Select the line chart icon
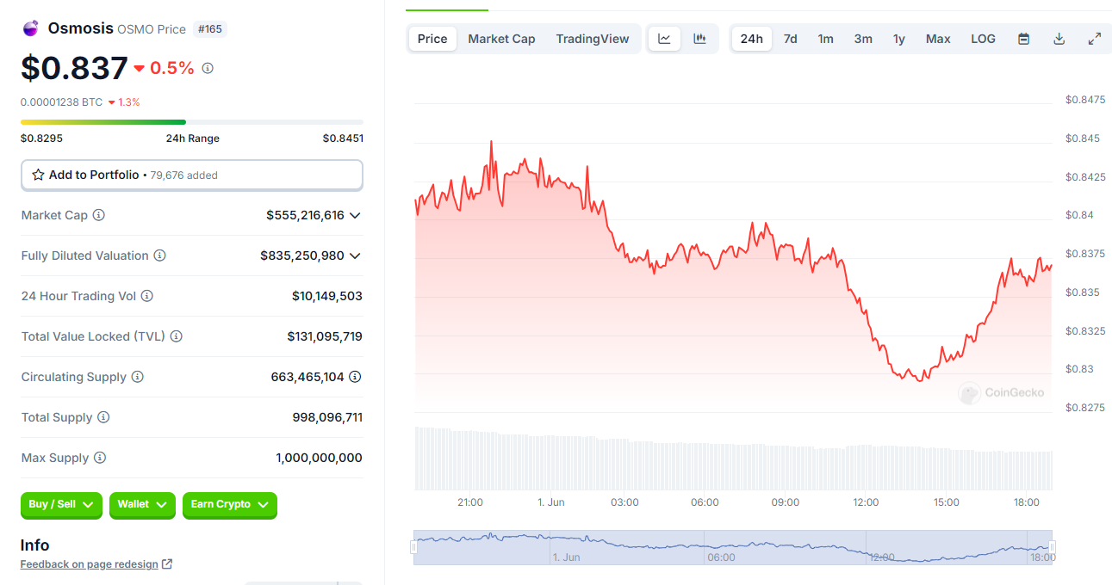The image size is (1112, 585). click(664, 39)
